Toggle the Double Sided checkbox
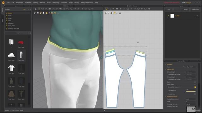202x113 pixels. (195, 94)
